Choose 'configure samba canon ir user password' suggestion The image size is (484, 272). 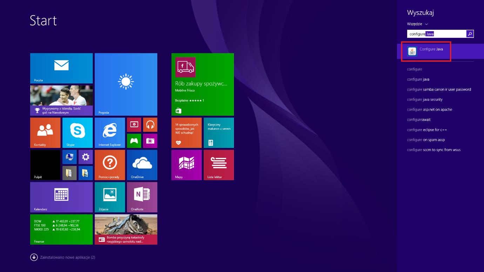[x=439, y=89]
